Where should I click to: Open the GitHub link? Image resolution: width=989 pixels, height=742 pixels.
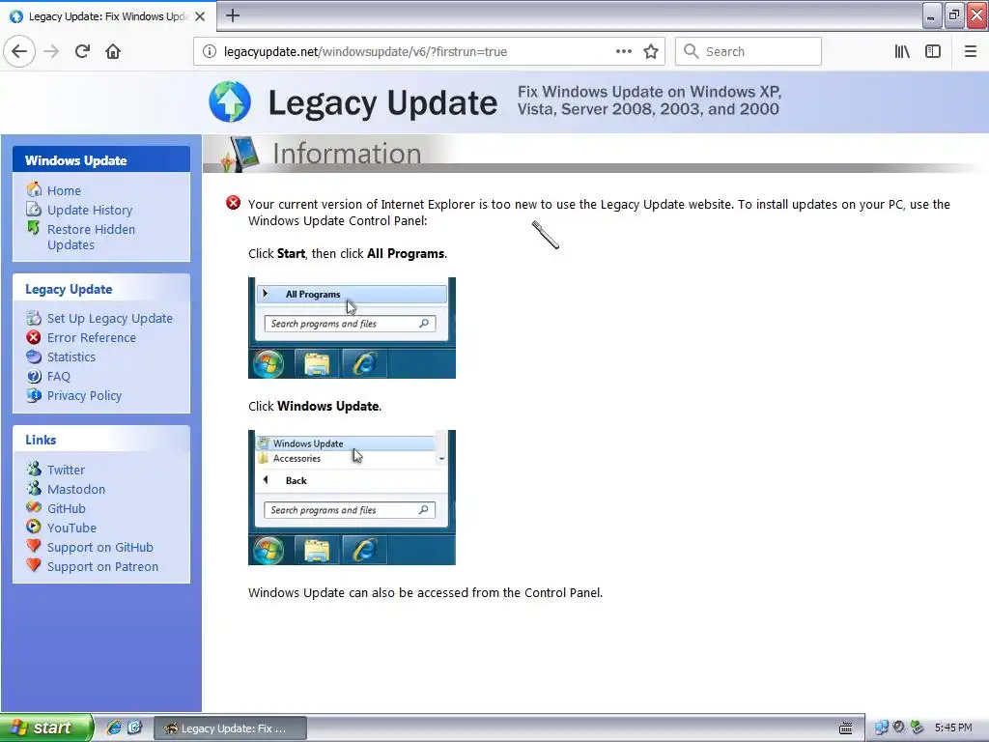coord(67,508)
